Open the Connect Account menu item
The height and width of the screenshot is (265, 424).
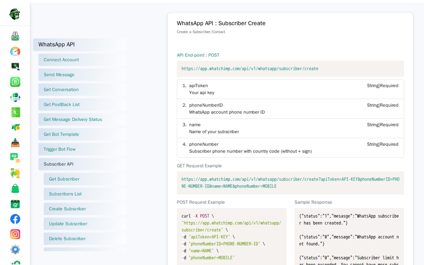click(x=82, y=60)
